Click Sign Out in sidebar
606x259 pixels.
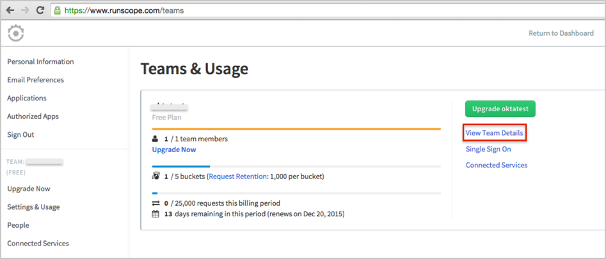20,135
